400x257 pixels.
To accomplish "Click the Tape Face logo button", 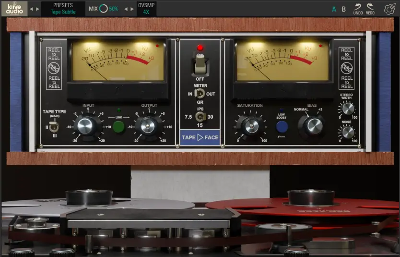I will (x=200, y=137).
